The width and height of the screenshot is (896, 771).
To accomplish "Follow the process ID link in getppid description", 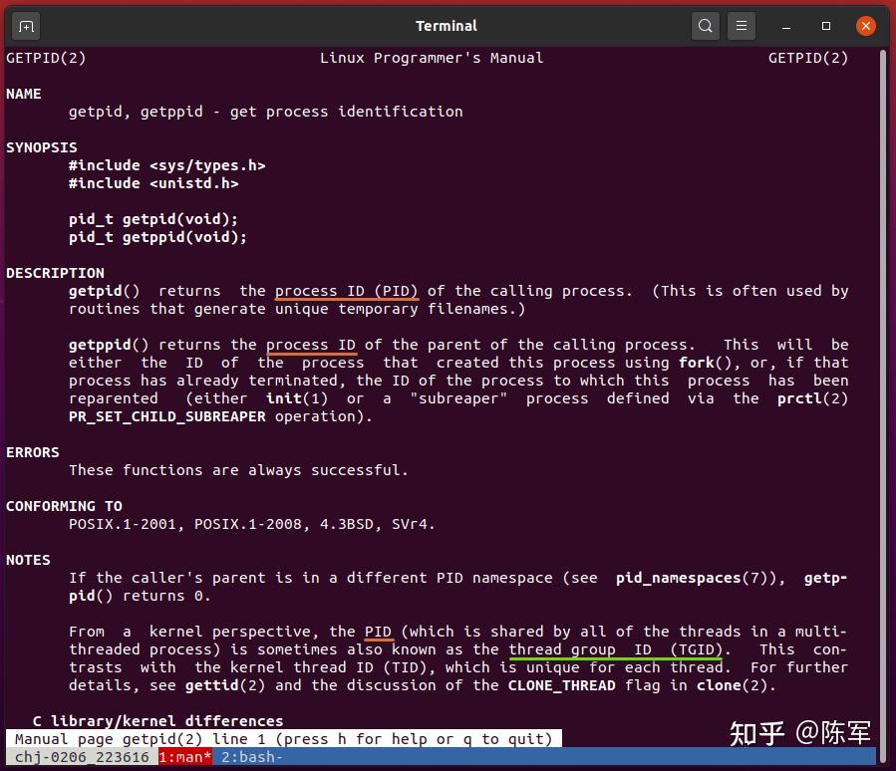I will (312, 345).
